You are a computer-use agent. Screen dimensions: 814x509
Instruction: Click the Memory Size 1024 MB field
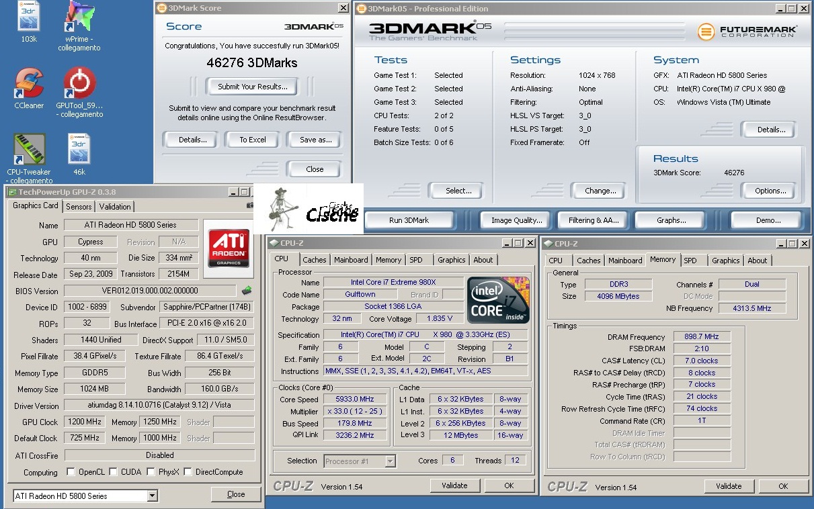(95, 389)
